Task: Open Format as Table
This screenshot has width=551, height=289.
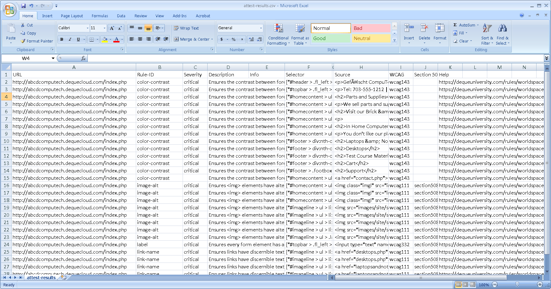Action: pos(300,34)
